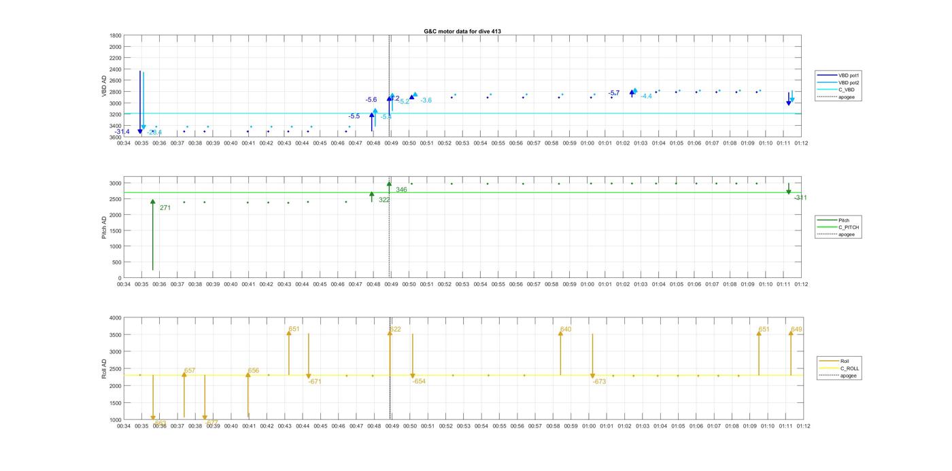Click the '-654' roll data label
952x471 pixels.
(x=419, y=381)
